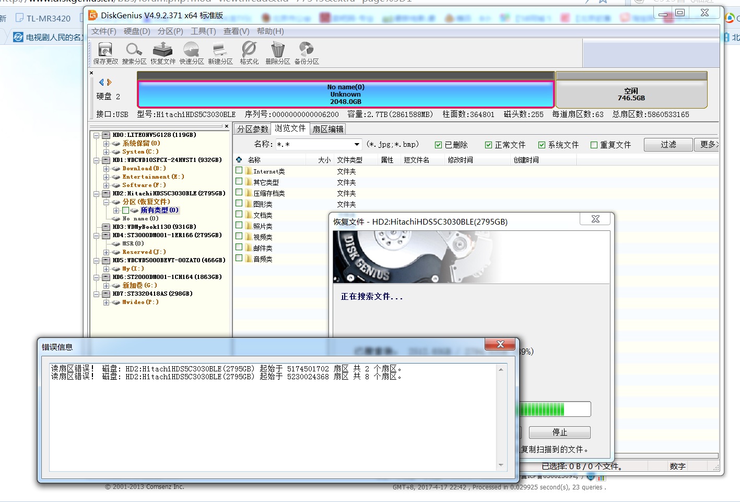Open the 分区(P) menu
The width and height of the screenshot is (740, 502).
[170, 31]
